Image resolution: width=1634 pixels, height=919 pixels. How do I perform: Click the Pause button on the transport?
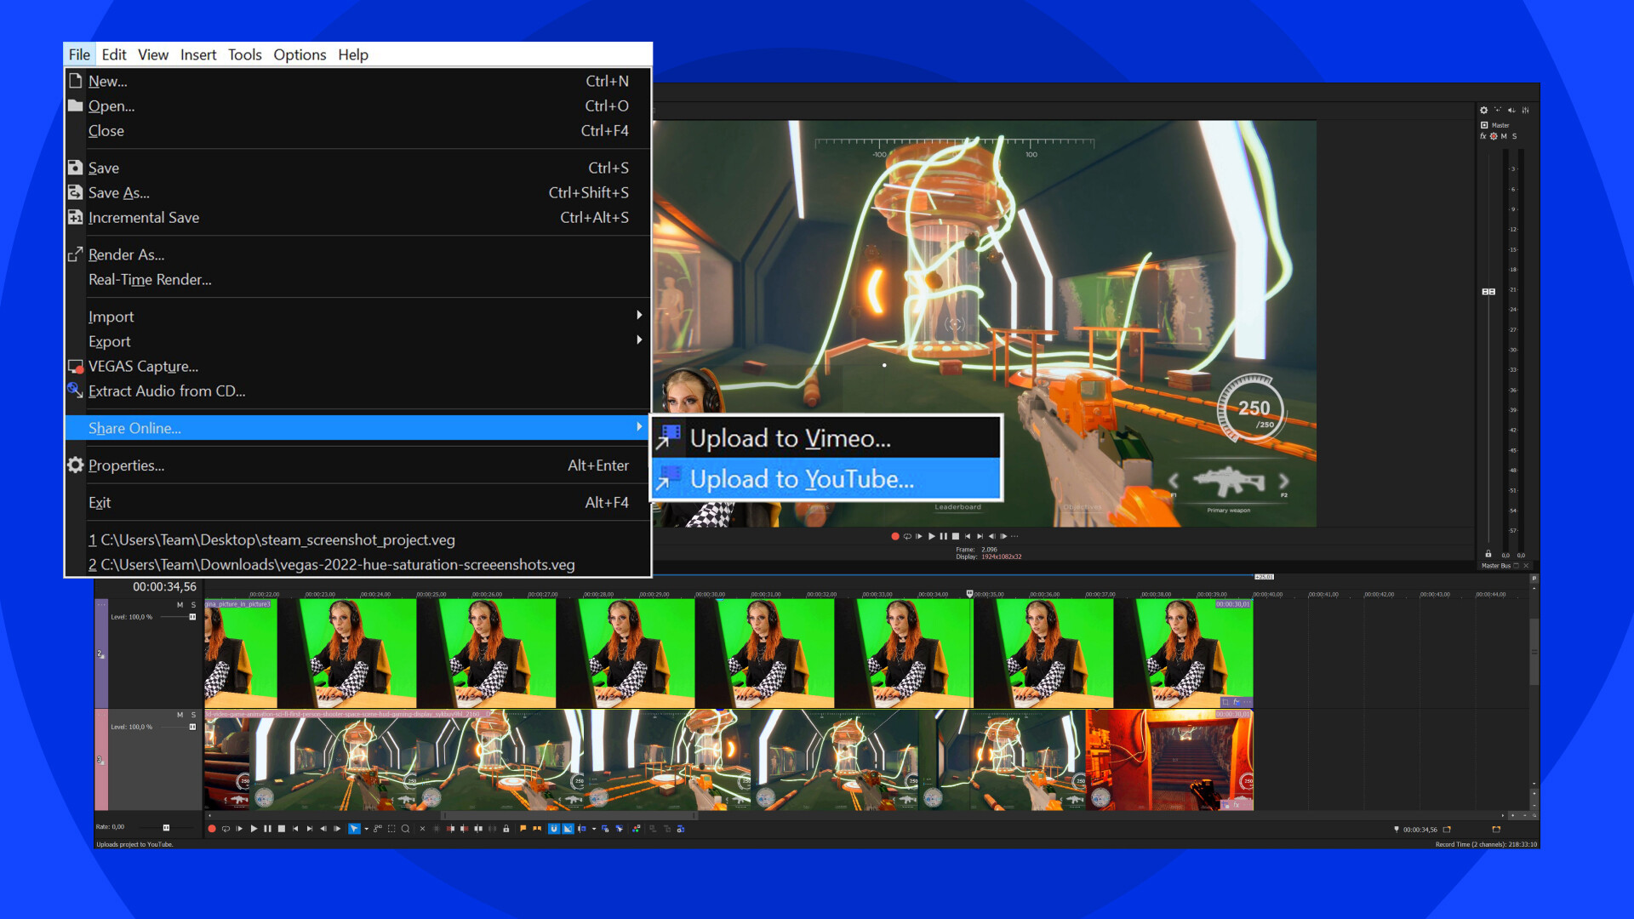267,828
